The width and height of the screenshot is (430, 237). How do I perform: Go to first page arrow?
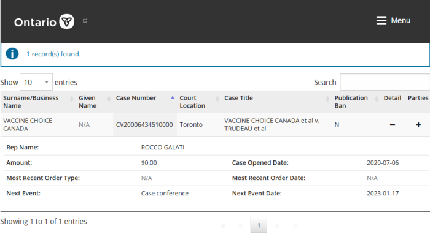pyautogui.click(x=222, y=225)
